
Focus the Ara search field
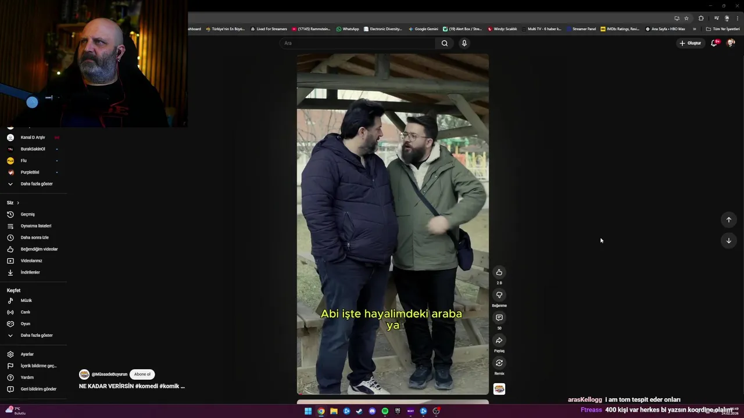click(357, 43)
